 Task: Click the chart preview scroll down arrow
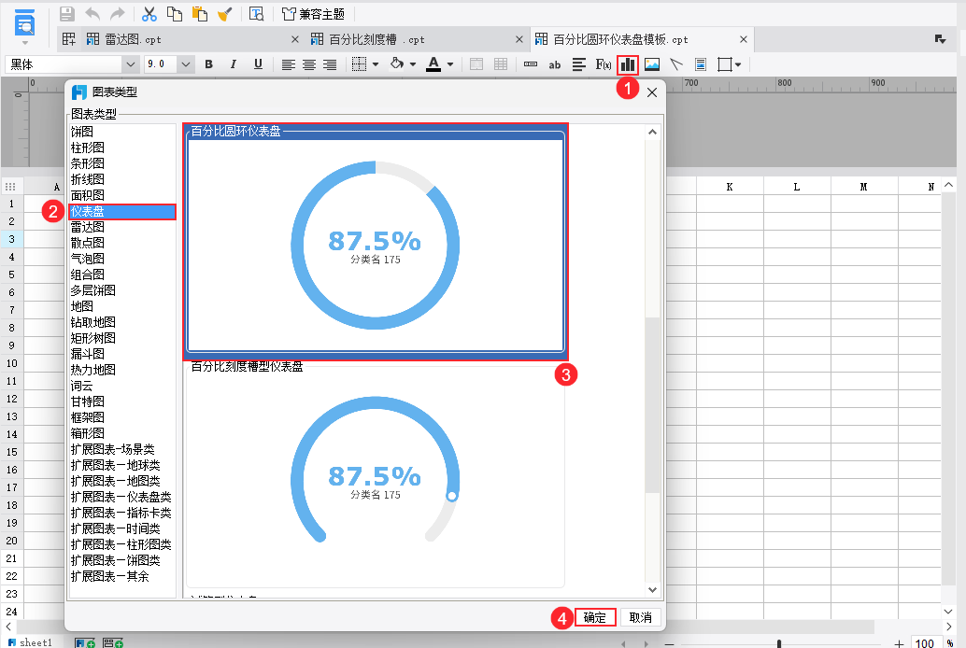[x=652, y=589]
